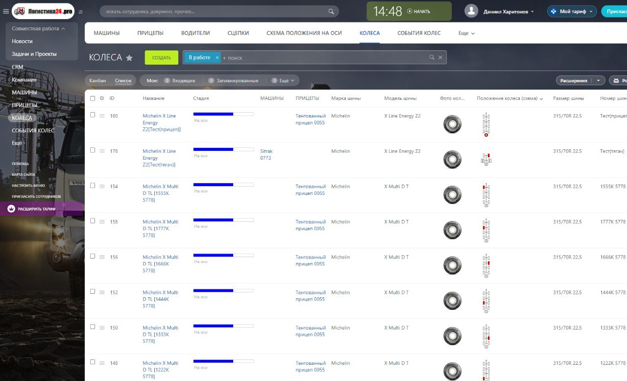View wheel position scheme for ID 156
627x381 pixels.
click(x=486, y=265)
